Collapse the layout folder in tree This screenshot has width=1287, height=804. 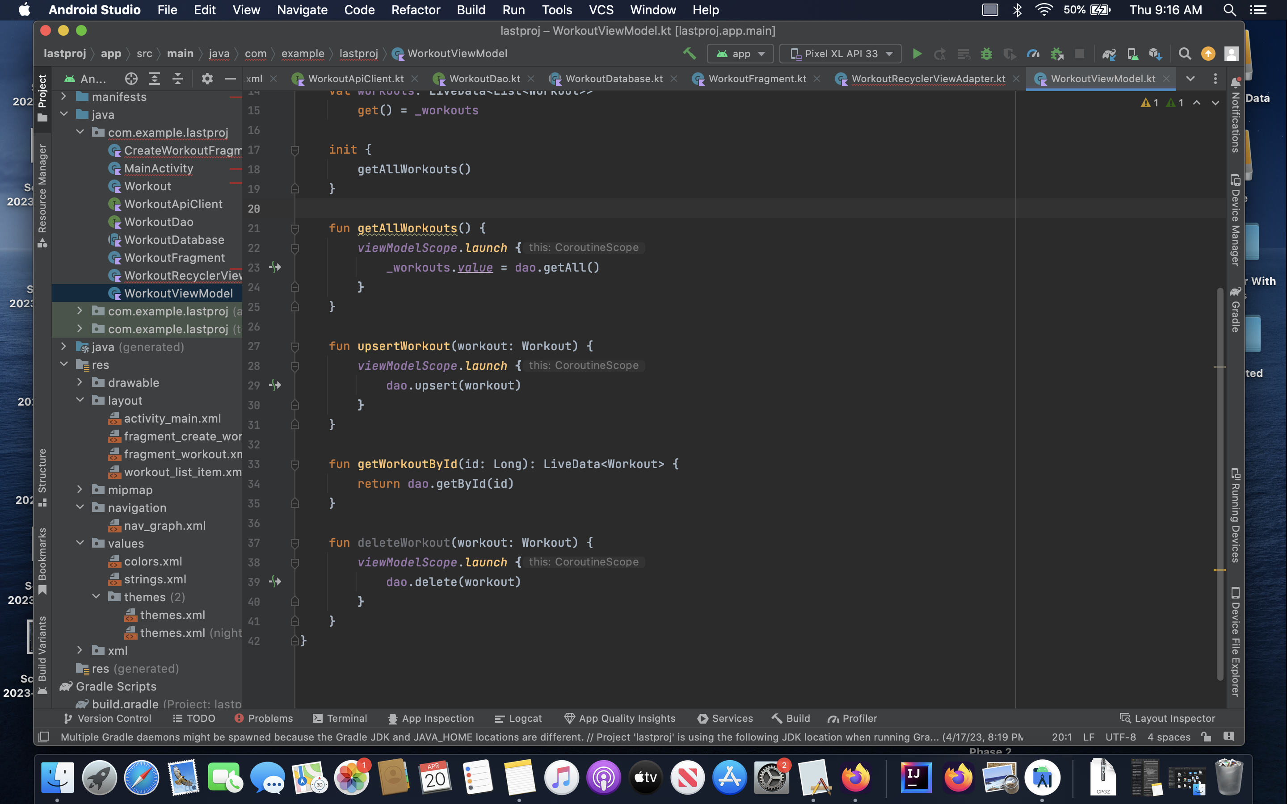pos(80,400)
